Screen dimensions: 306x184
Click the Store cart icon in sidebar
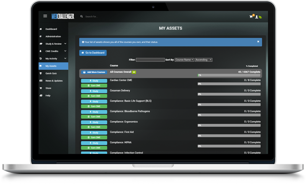point(41,88)
